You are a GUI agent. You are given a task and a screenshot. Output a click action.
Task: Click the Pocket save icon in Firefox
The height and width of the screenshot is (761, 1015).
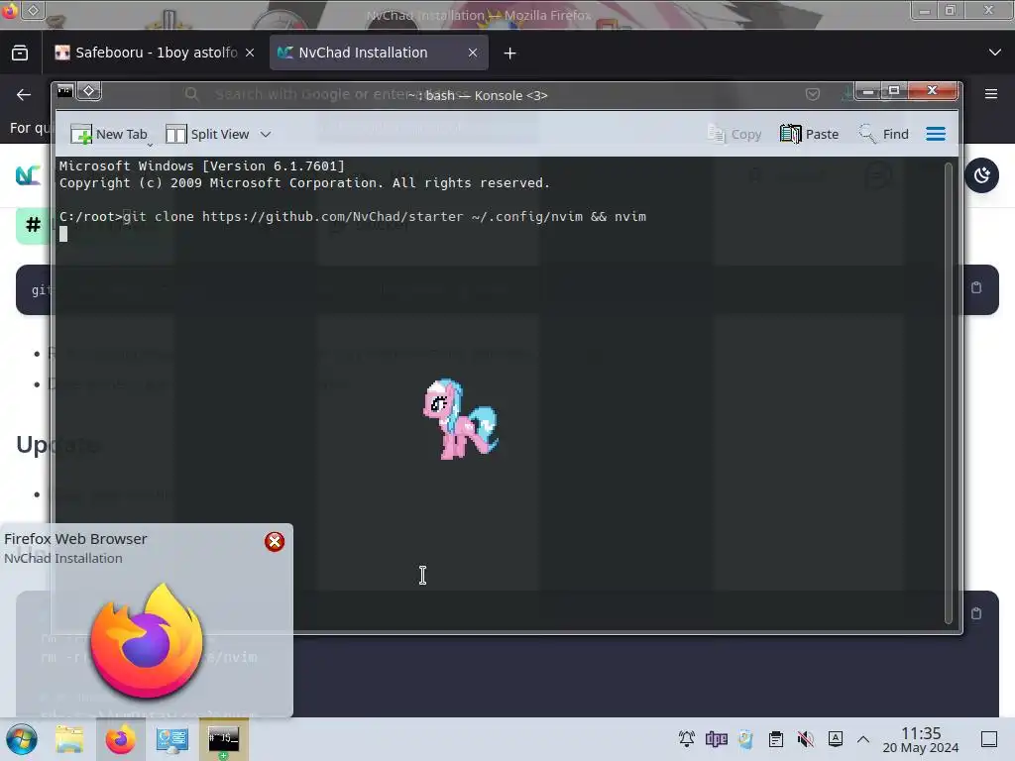click(813, 94)
